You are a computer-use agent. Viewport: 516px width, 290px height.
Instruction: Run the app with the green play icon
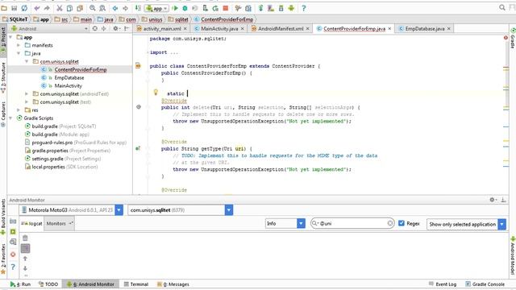pos(175,8)
